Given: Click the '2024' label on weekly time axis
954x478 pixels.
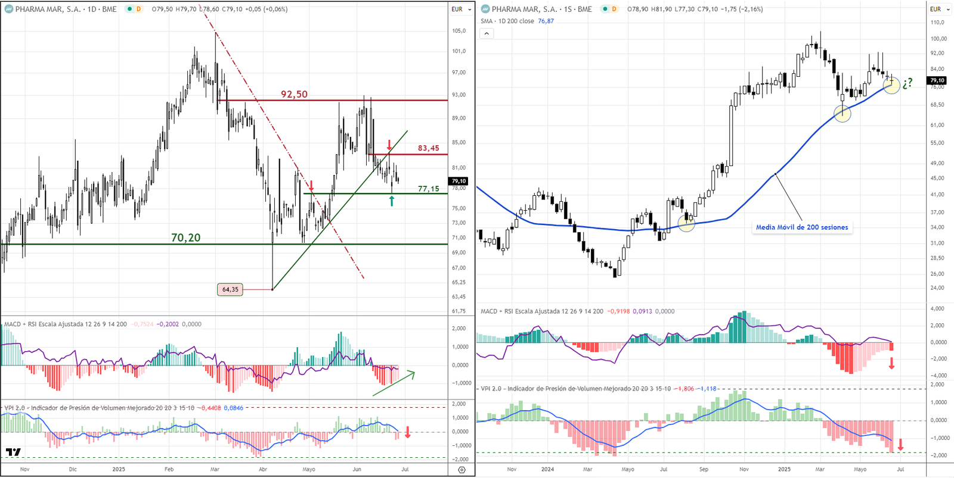Looking at the screenshot, I should click(547, 470).
